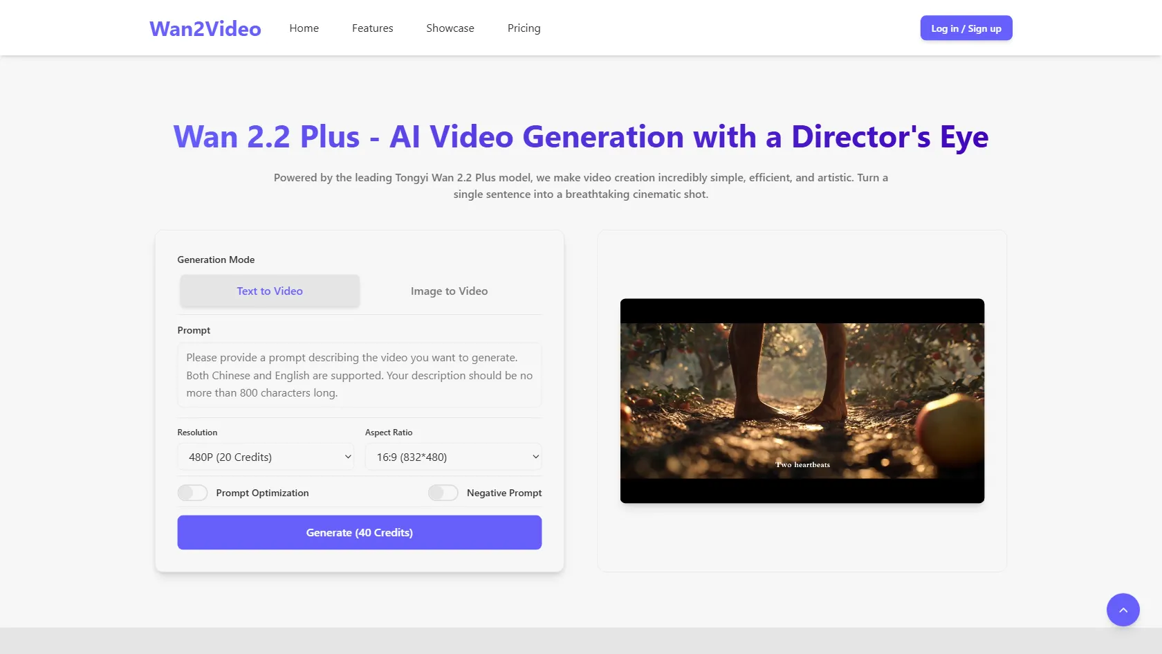Switch to the Image to Video tab
The width and height of the screenshot is (1162, 654).
point(450,291)
